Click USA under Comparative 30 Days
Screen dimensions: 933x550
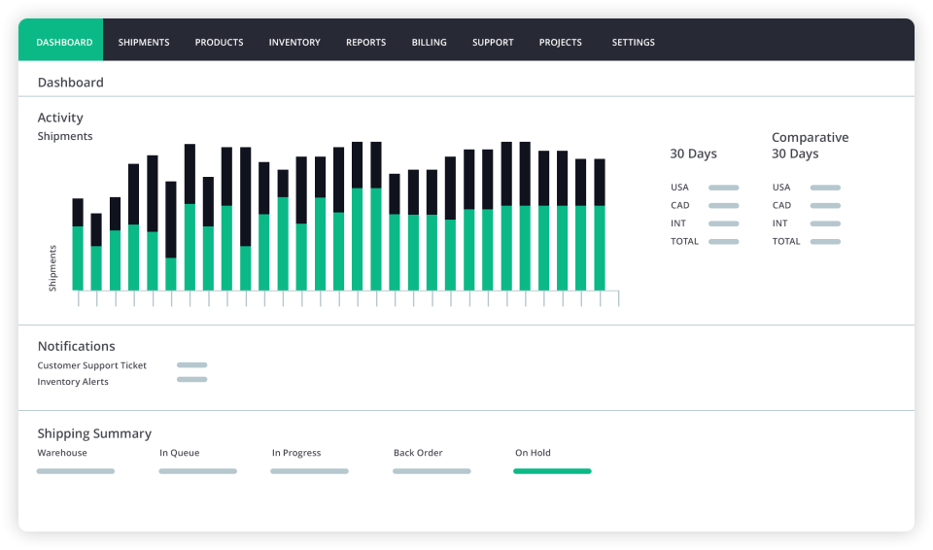(x=781, y=188)
